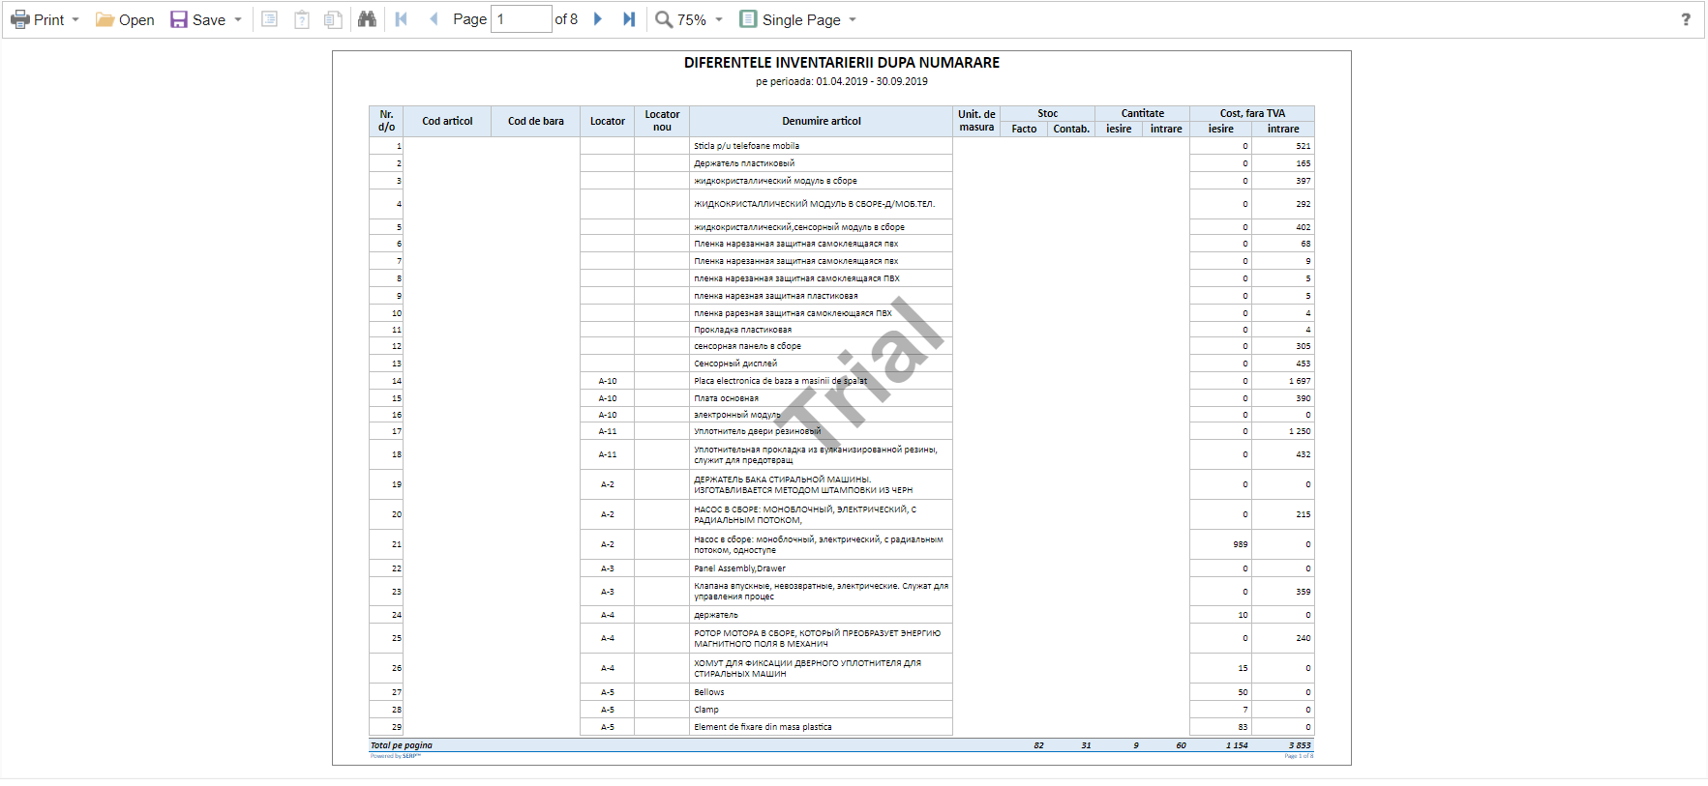Click the resources documents icon in toolbar
The height and width of the screenshot is (786, 1708).
333,19
